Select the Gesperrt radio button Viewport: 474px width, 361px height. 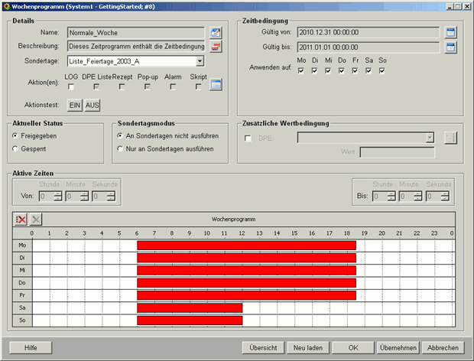16,148
